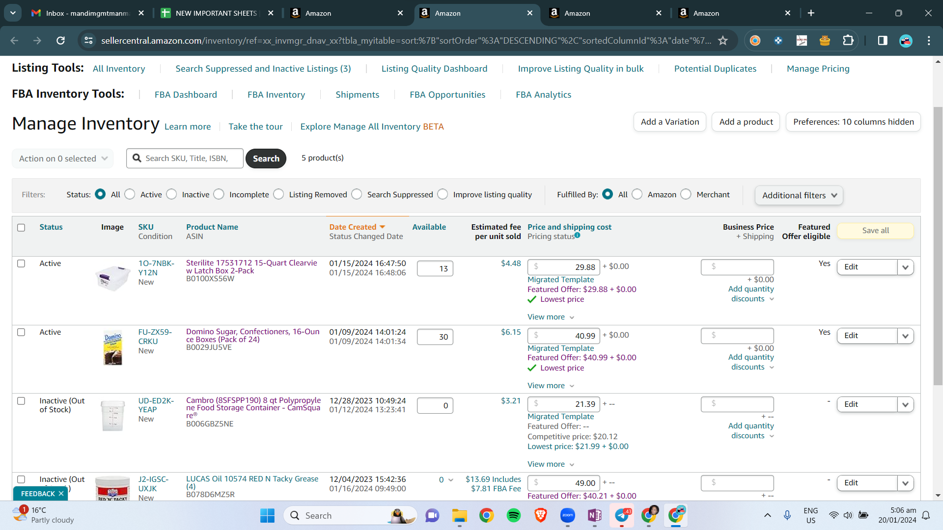Switch to NEW IMPORTANT SHEETS tab

coord(217,13)
